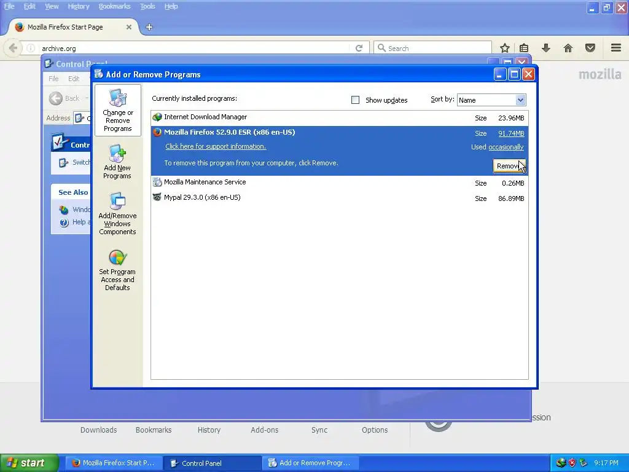Screen dimensions: 629x472
Task: Open the Downloads arrow icon in toolbar
Action: coord(545,48)
